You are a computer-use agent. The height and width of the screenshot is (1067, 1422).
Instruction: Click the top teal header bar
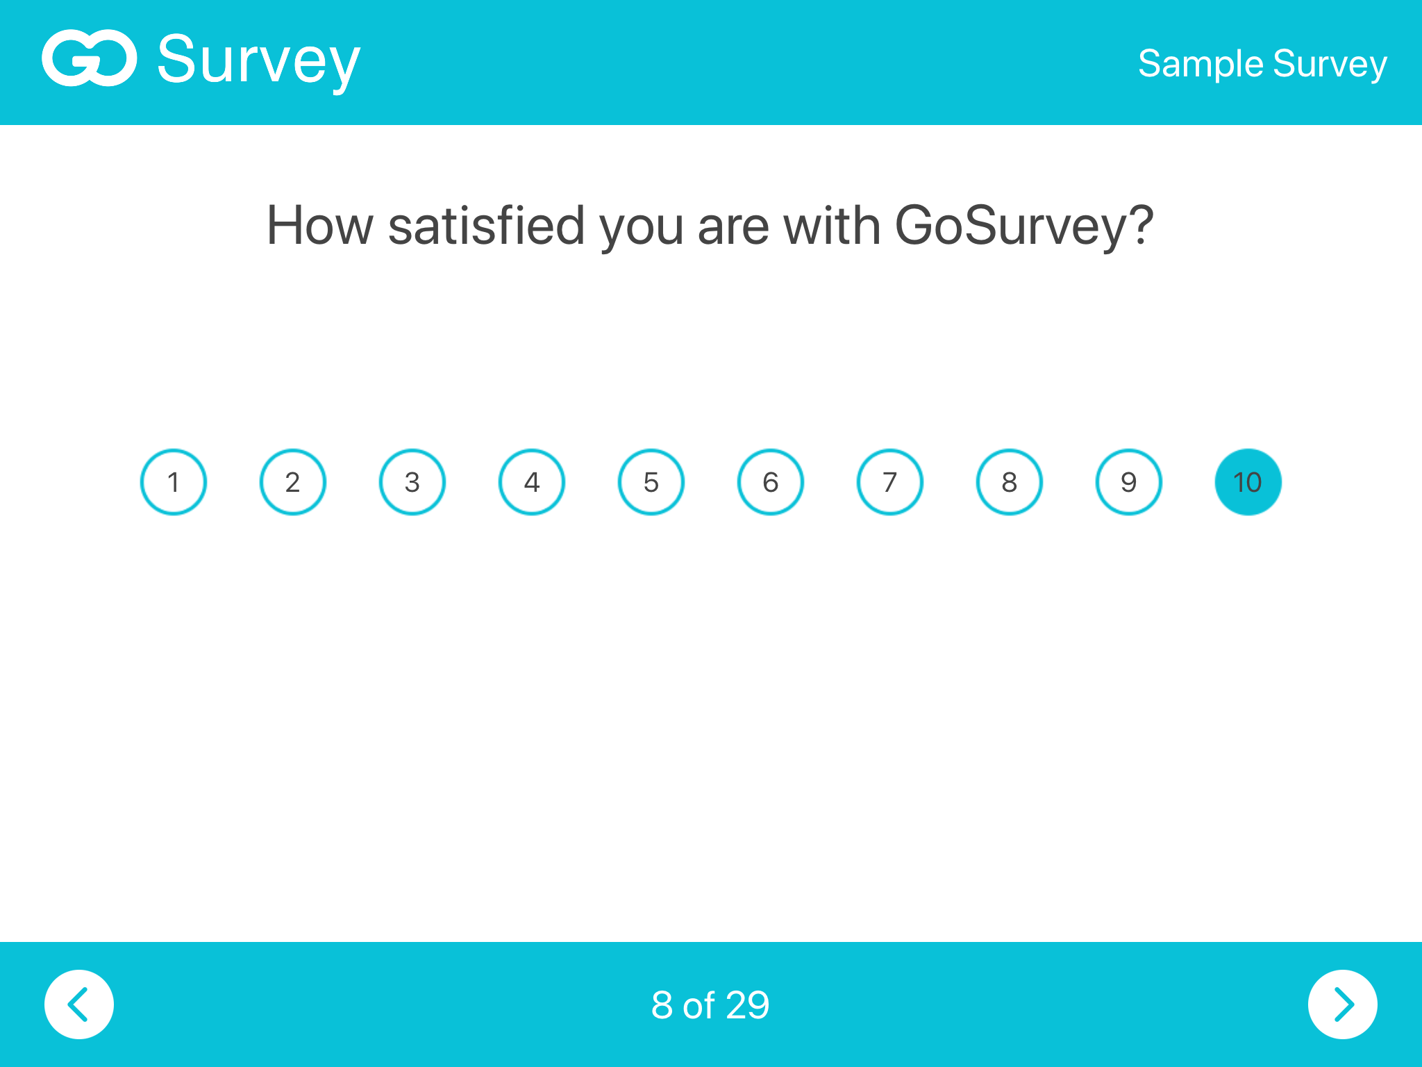[x=711, y=63]
